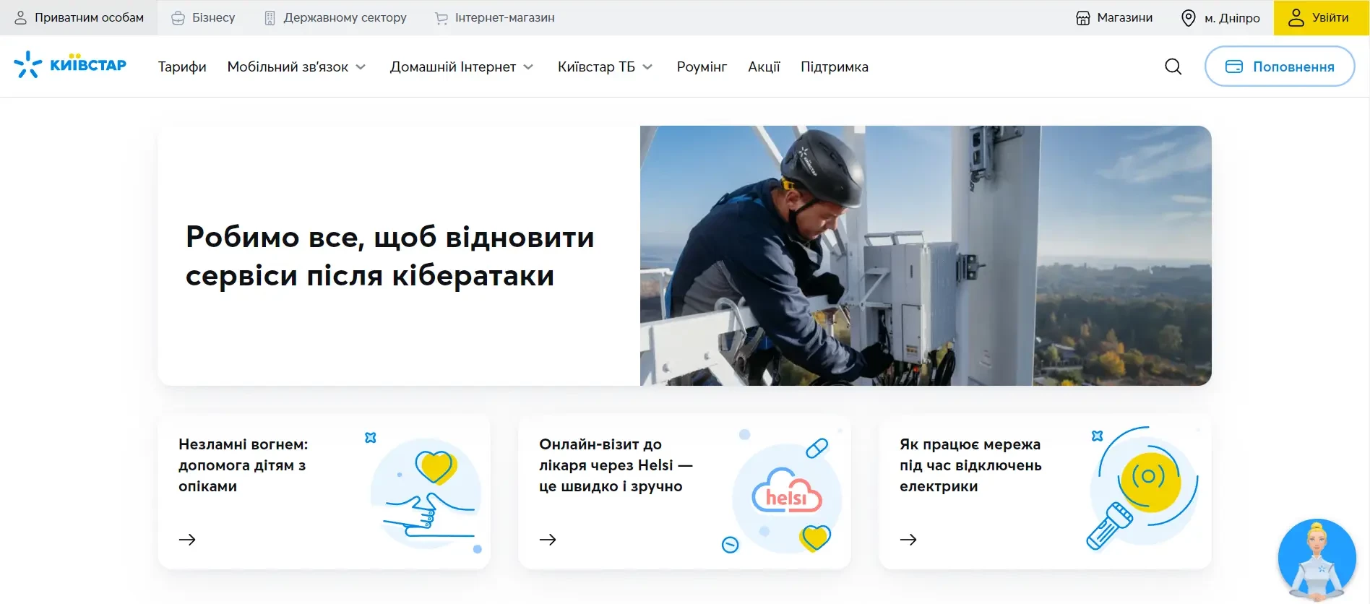Click the card icon in Поповнення button
The image size is (1370, 604).
(x=1234, y=66)
